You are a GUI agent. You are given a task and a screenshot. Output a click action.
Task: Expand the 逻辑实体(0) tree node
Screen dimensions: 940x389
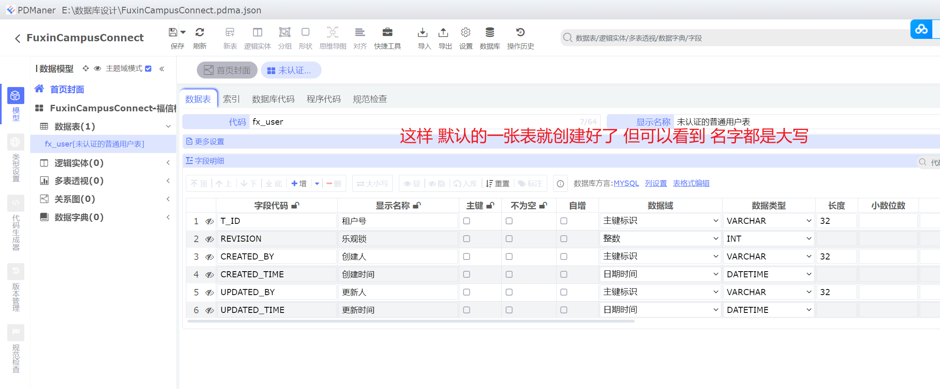click(168, 163)
